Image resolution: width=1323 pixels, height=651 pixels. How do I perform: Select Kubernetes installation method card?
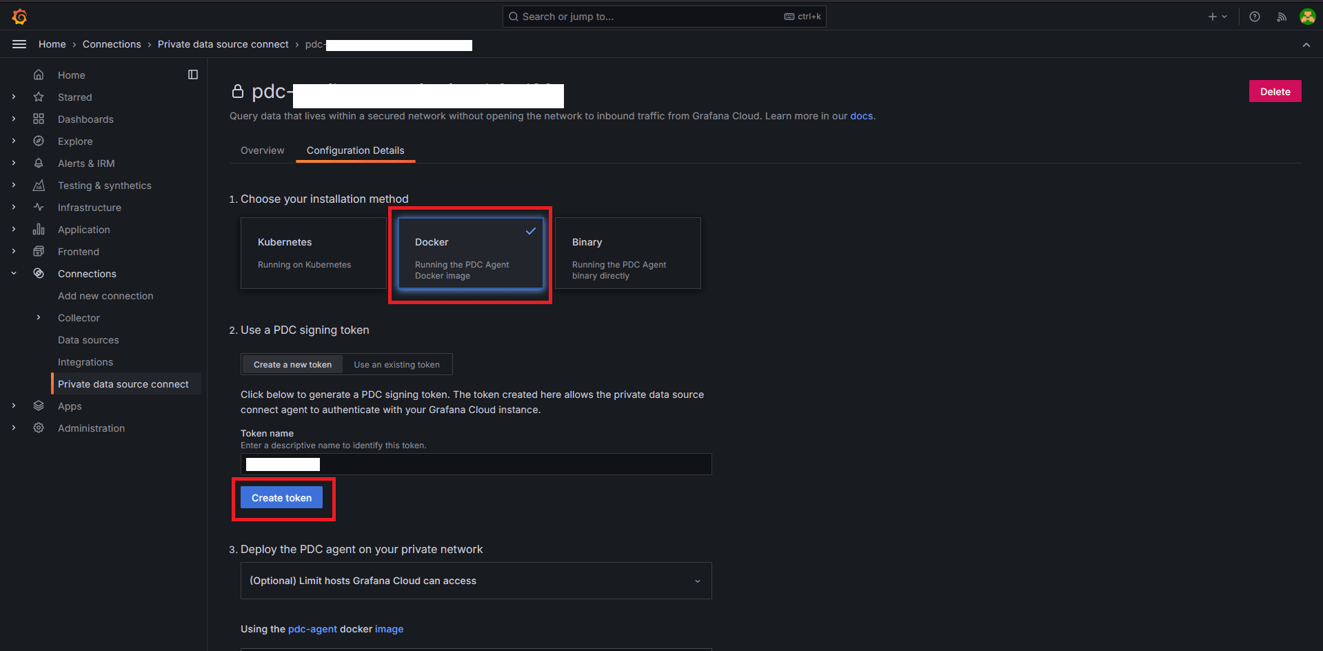(x=314, y=253)
